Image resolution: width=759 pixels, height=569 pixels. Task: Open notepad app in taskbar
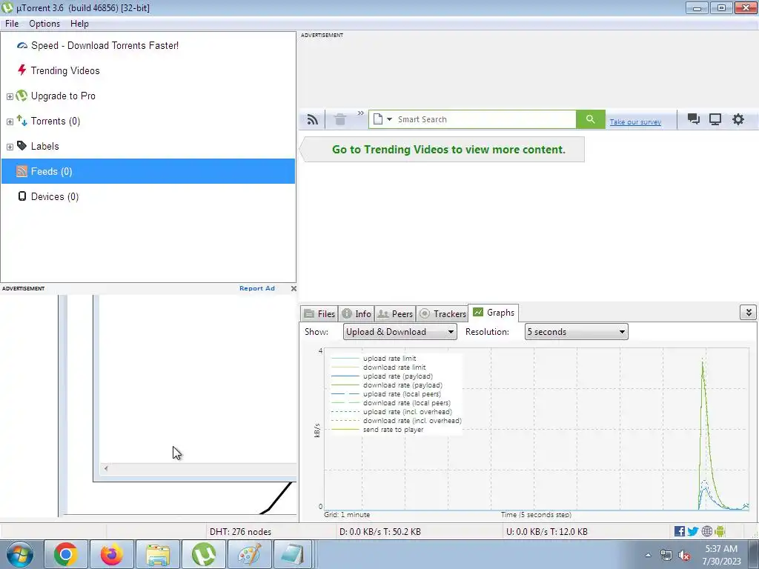[x=293, y=554]
